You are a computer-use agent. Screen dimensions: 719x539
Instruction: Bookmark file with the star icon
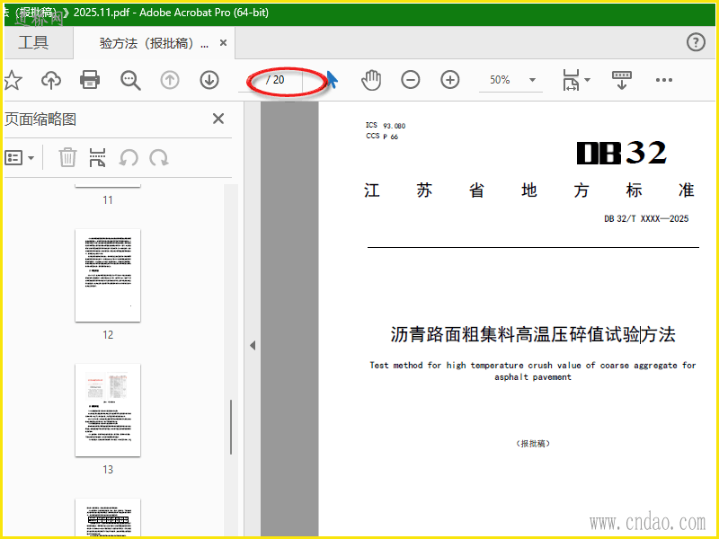13,80
